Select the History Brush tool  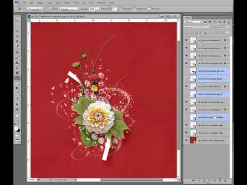coord(17,68)
